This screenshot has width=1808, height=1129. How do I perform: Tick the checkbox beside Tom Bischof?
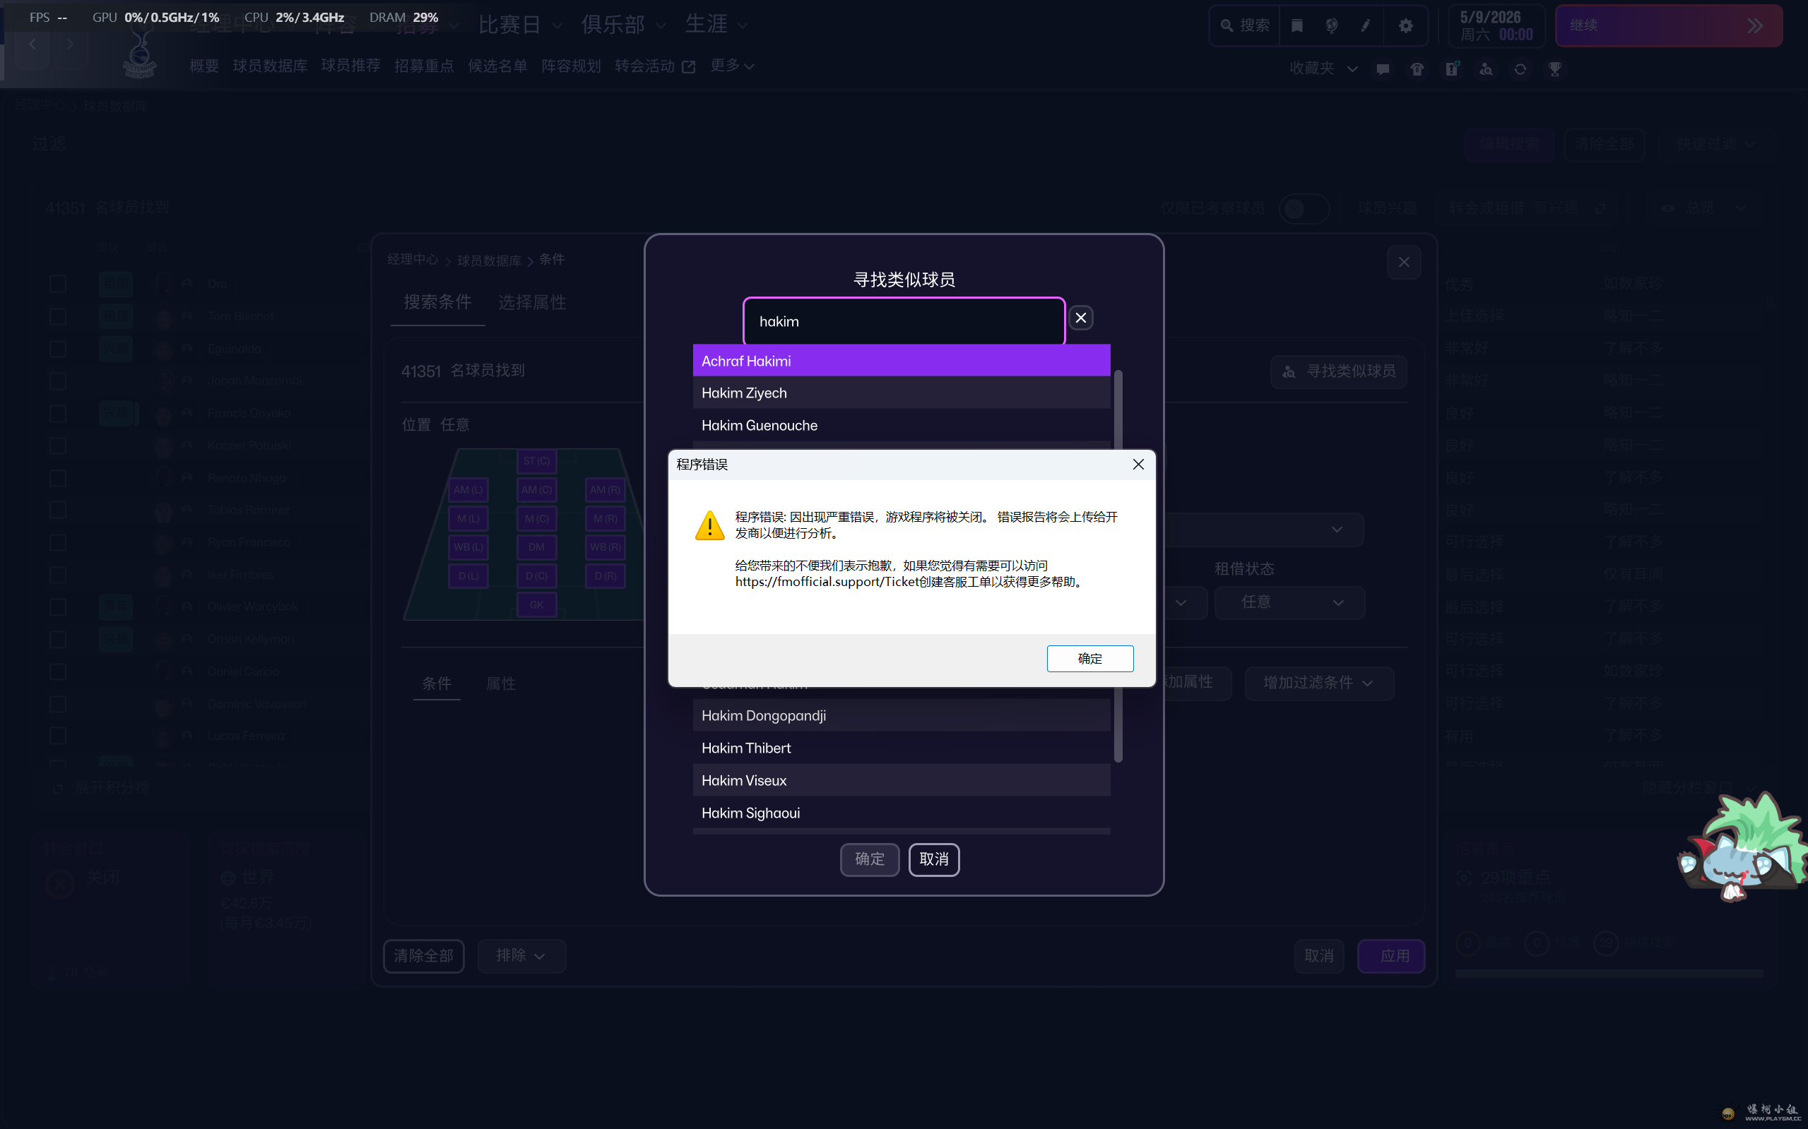pos(57,316)
